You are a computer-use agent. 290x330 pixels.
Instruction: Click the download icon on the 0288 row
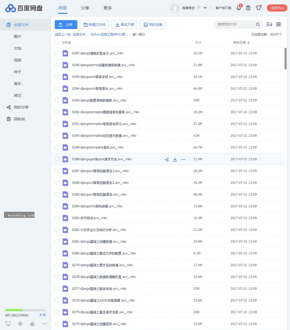coord(175,159)
